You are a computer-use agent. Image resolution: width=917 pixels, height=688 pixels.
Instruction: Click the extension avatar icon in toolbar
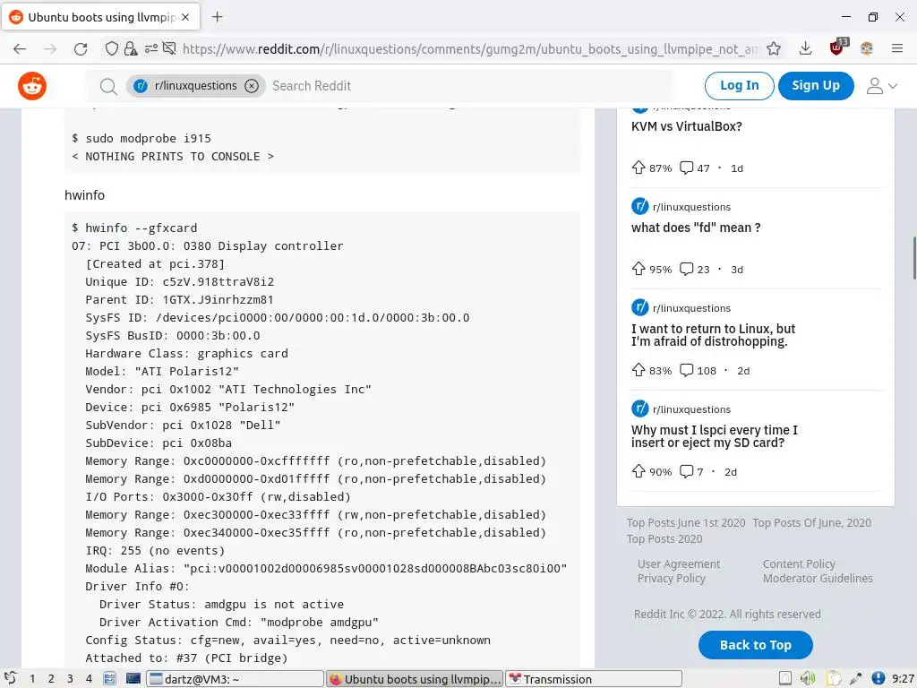867,48
